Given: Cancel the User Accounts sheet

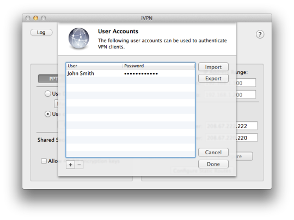Looking at the screenshot, I should coord(213,152).
